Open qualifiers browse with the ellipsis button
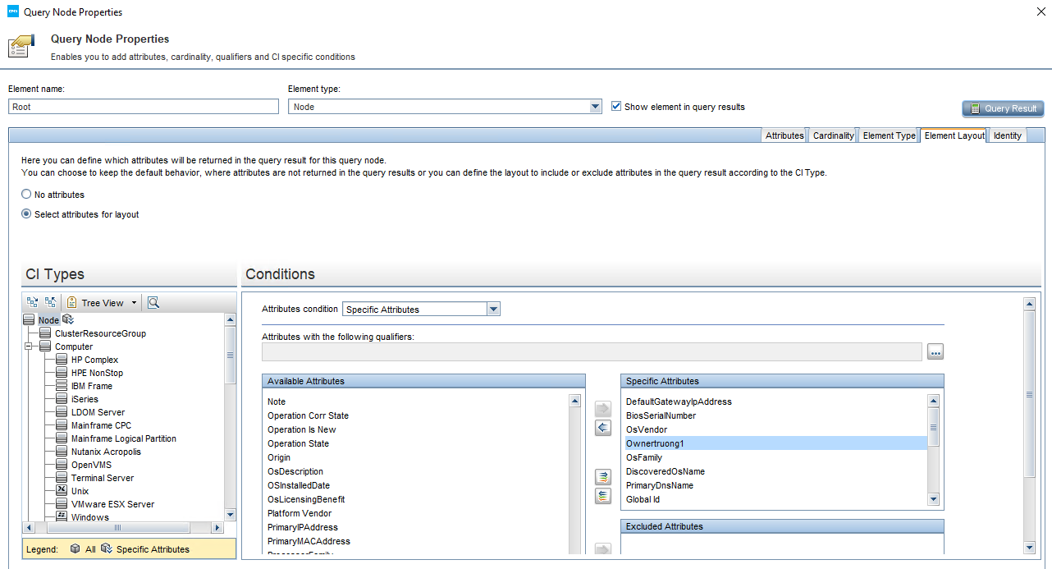 pos(935,351)
